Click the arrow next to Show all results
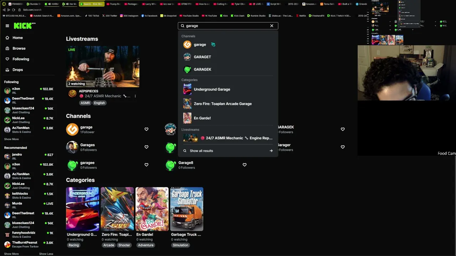The image size is (456, 256). 271,151
